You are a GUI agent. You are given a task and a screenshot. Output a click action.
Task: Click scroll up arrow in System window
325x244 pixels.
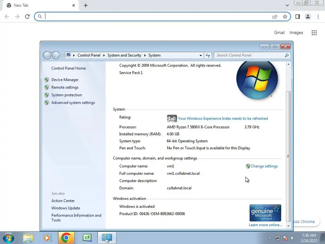coord(288,64)
